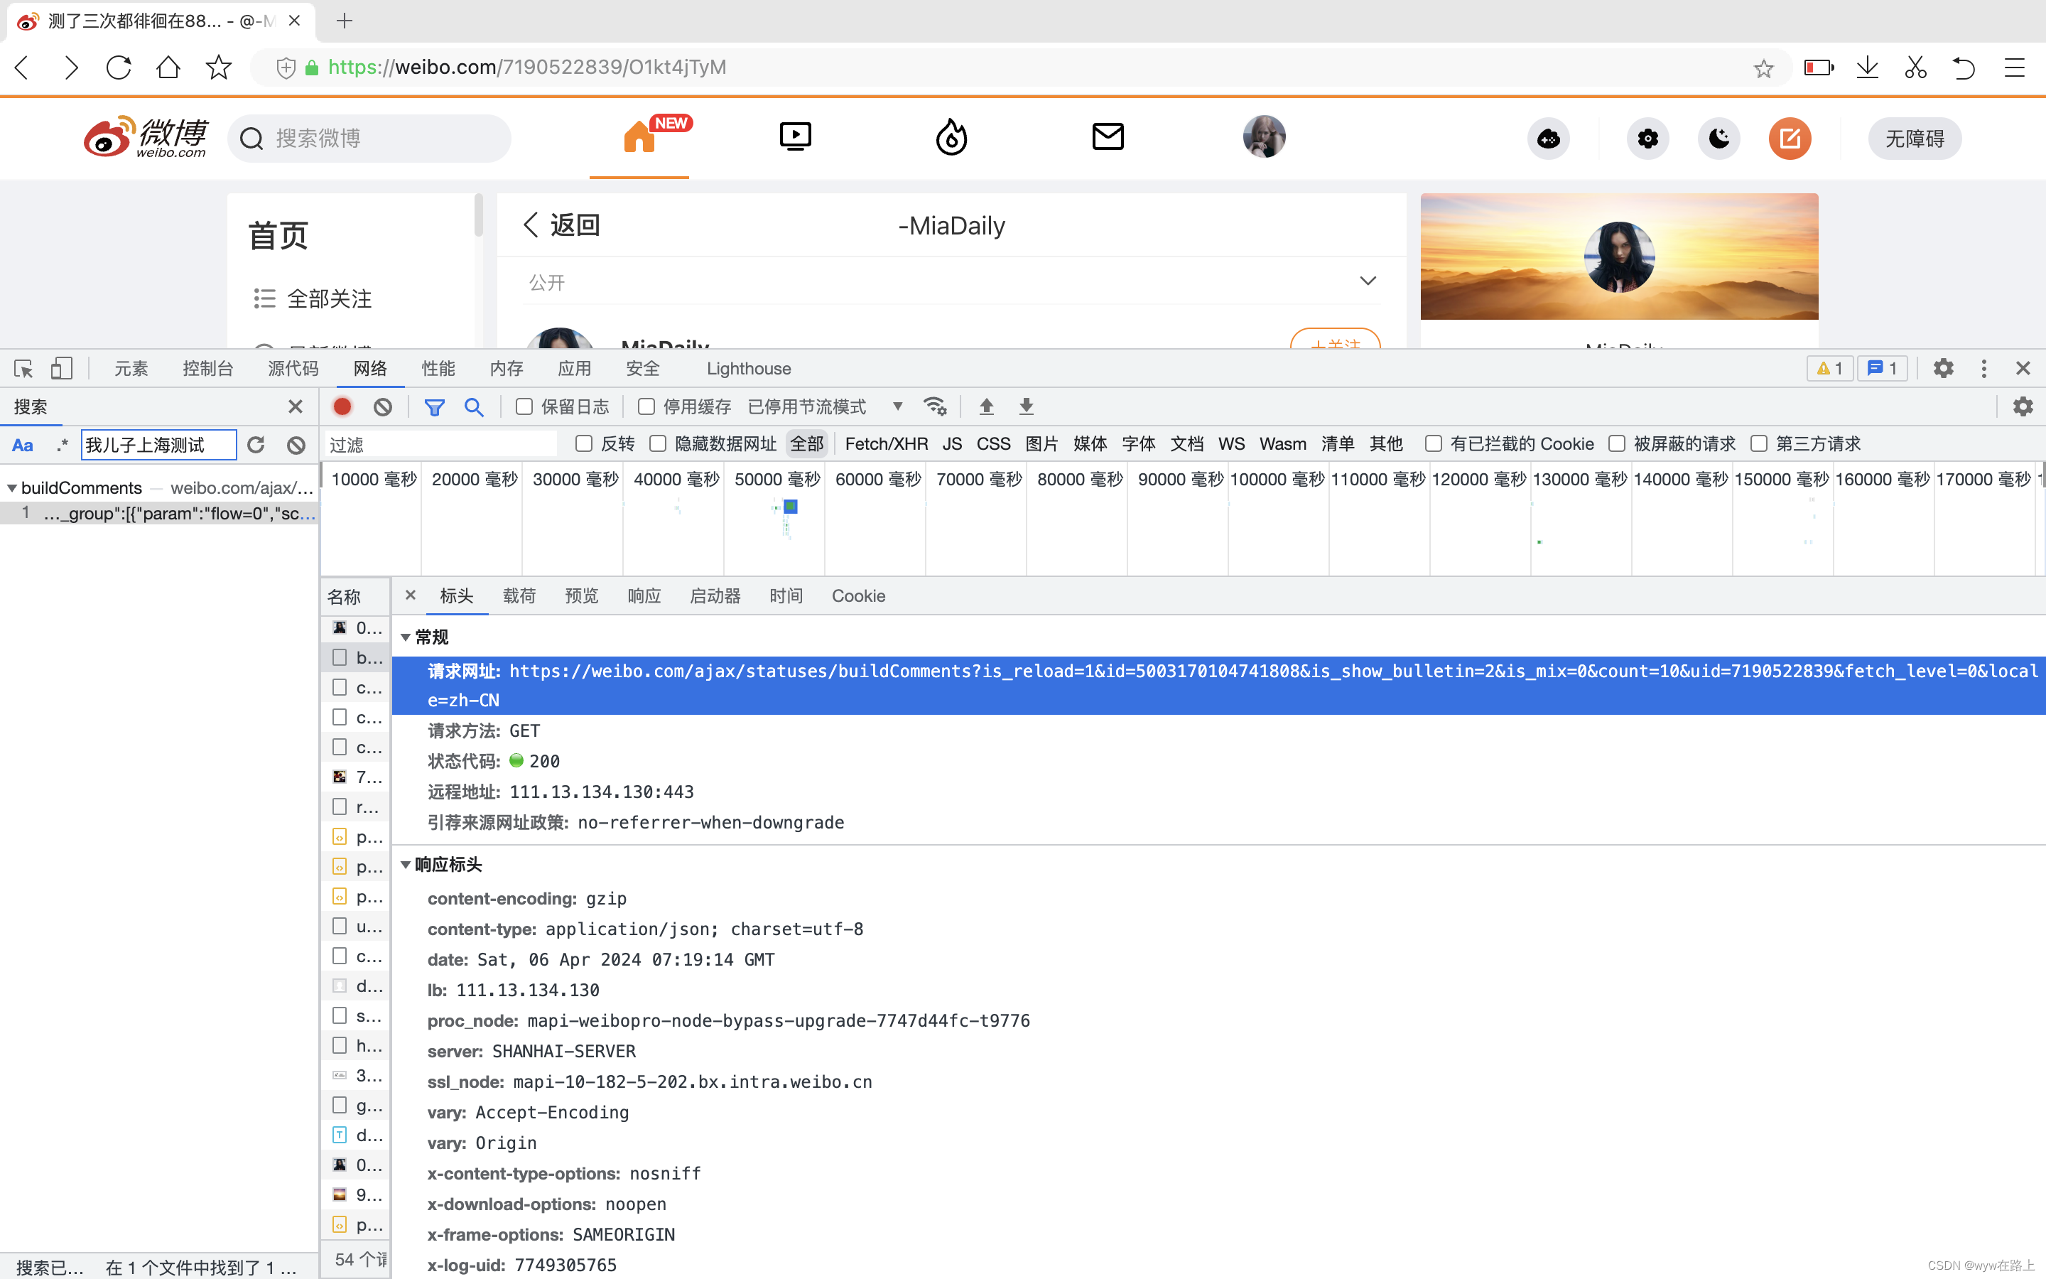
Task: Open DevTools settings gear
Action: pyautogui.click(x=1944, y=369)
